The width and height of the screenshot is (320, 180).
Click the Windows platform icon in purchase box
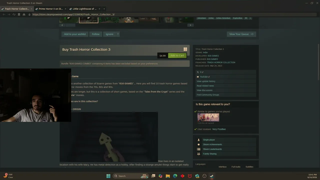click(x=185, y=49)
